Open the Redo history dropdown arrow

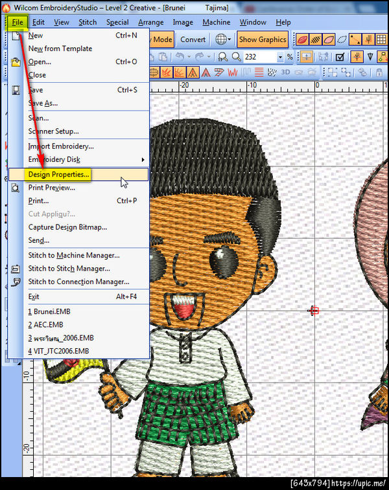pyautogui.click(x=208, y=57)
